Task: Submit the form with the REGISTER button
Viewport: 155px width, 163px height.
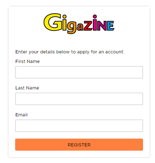Action: coord(79,145)
